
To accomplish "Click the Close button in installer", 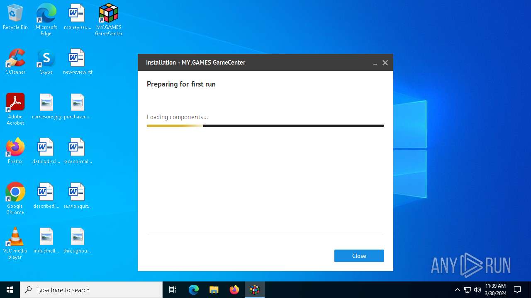I will tap(359, 256).
